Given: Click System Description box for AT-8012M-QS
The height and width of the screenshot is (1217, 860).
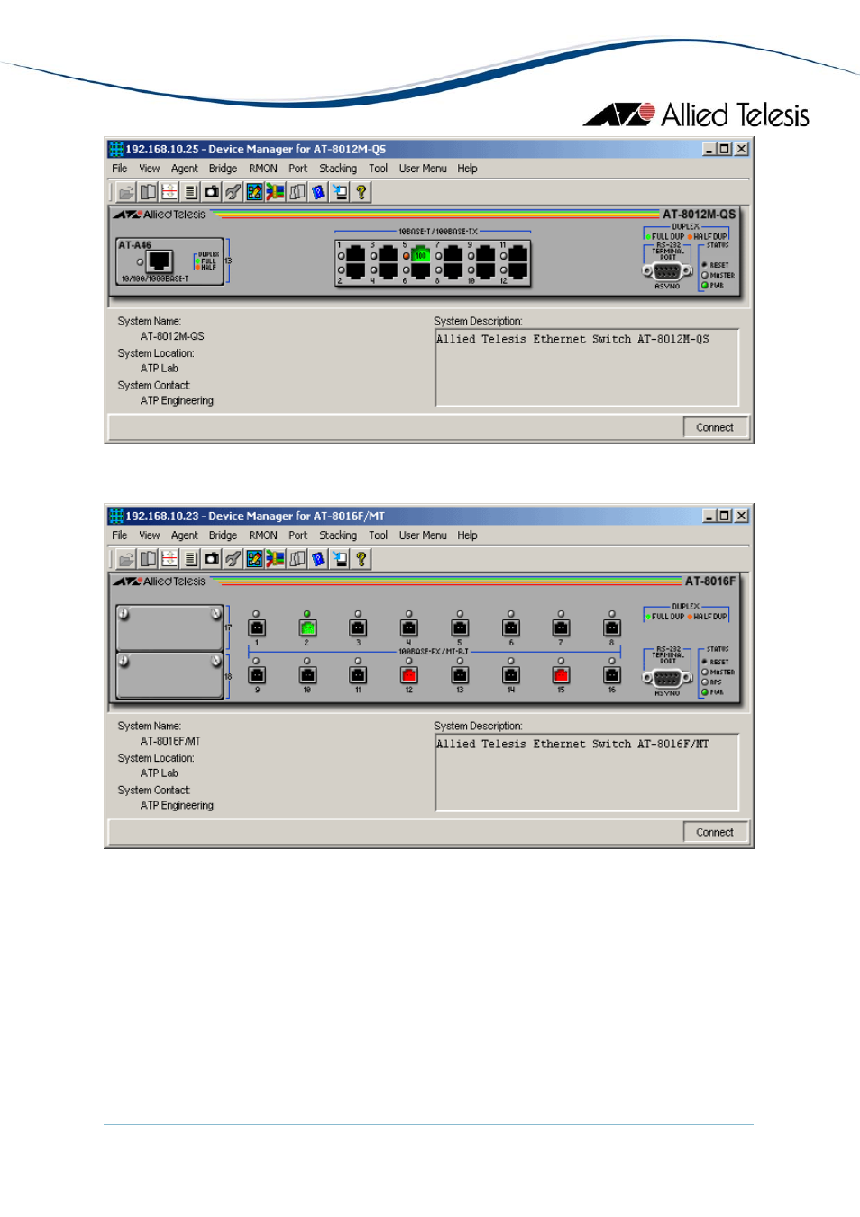Looking at the screenshot, I should [x=587, y=368].
